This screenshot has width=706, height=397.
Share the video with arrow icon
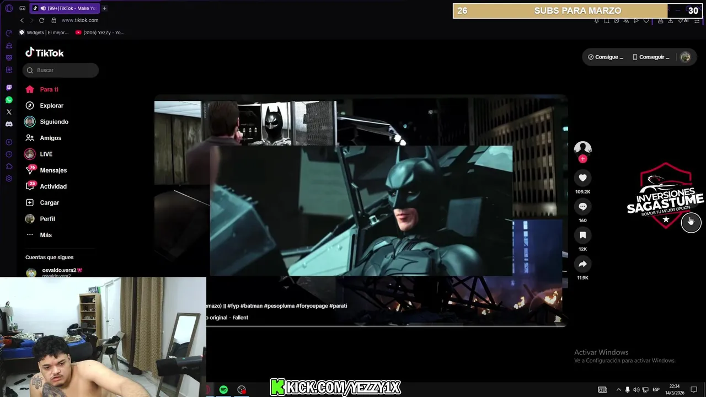[x=582, y=264]
